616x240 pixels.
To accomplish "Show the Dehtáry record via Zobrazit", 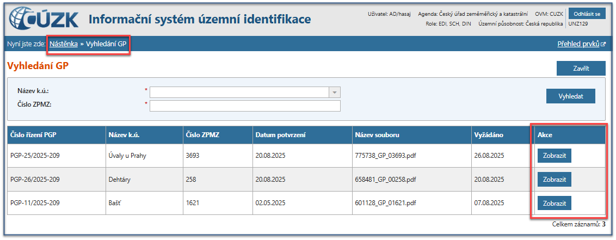I will 554,179.
